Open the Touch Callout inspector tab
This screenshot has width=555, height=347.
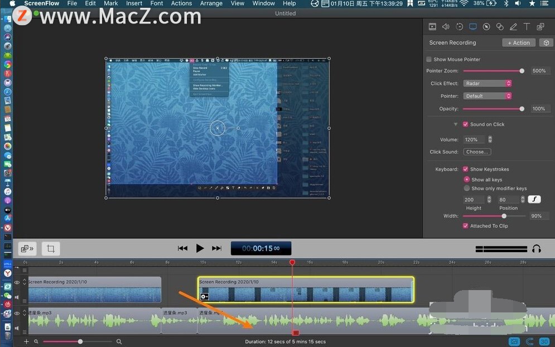(500, 27)
